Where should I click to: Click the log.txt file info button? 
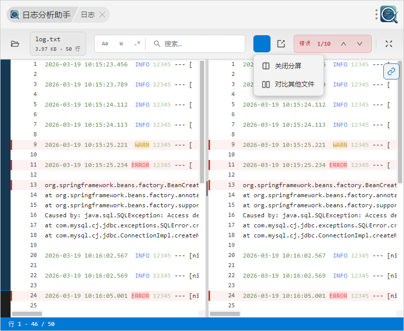(58, 44)
